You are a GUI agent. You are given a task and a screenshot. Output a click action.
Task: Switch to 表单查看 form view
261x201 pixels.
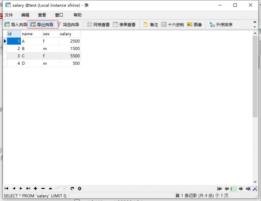[124, 25]
